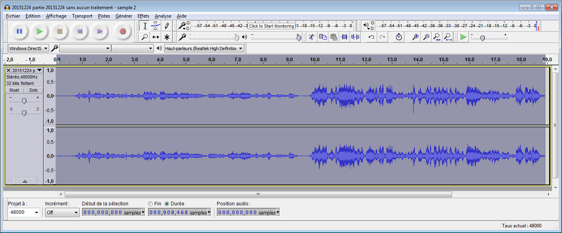The image size is (562, 233).
Task: Select the Draw pencil tool
Action: click(167, 26)
